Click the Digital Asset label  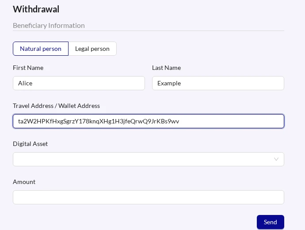30,144
